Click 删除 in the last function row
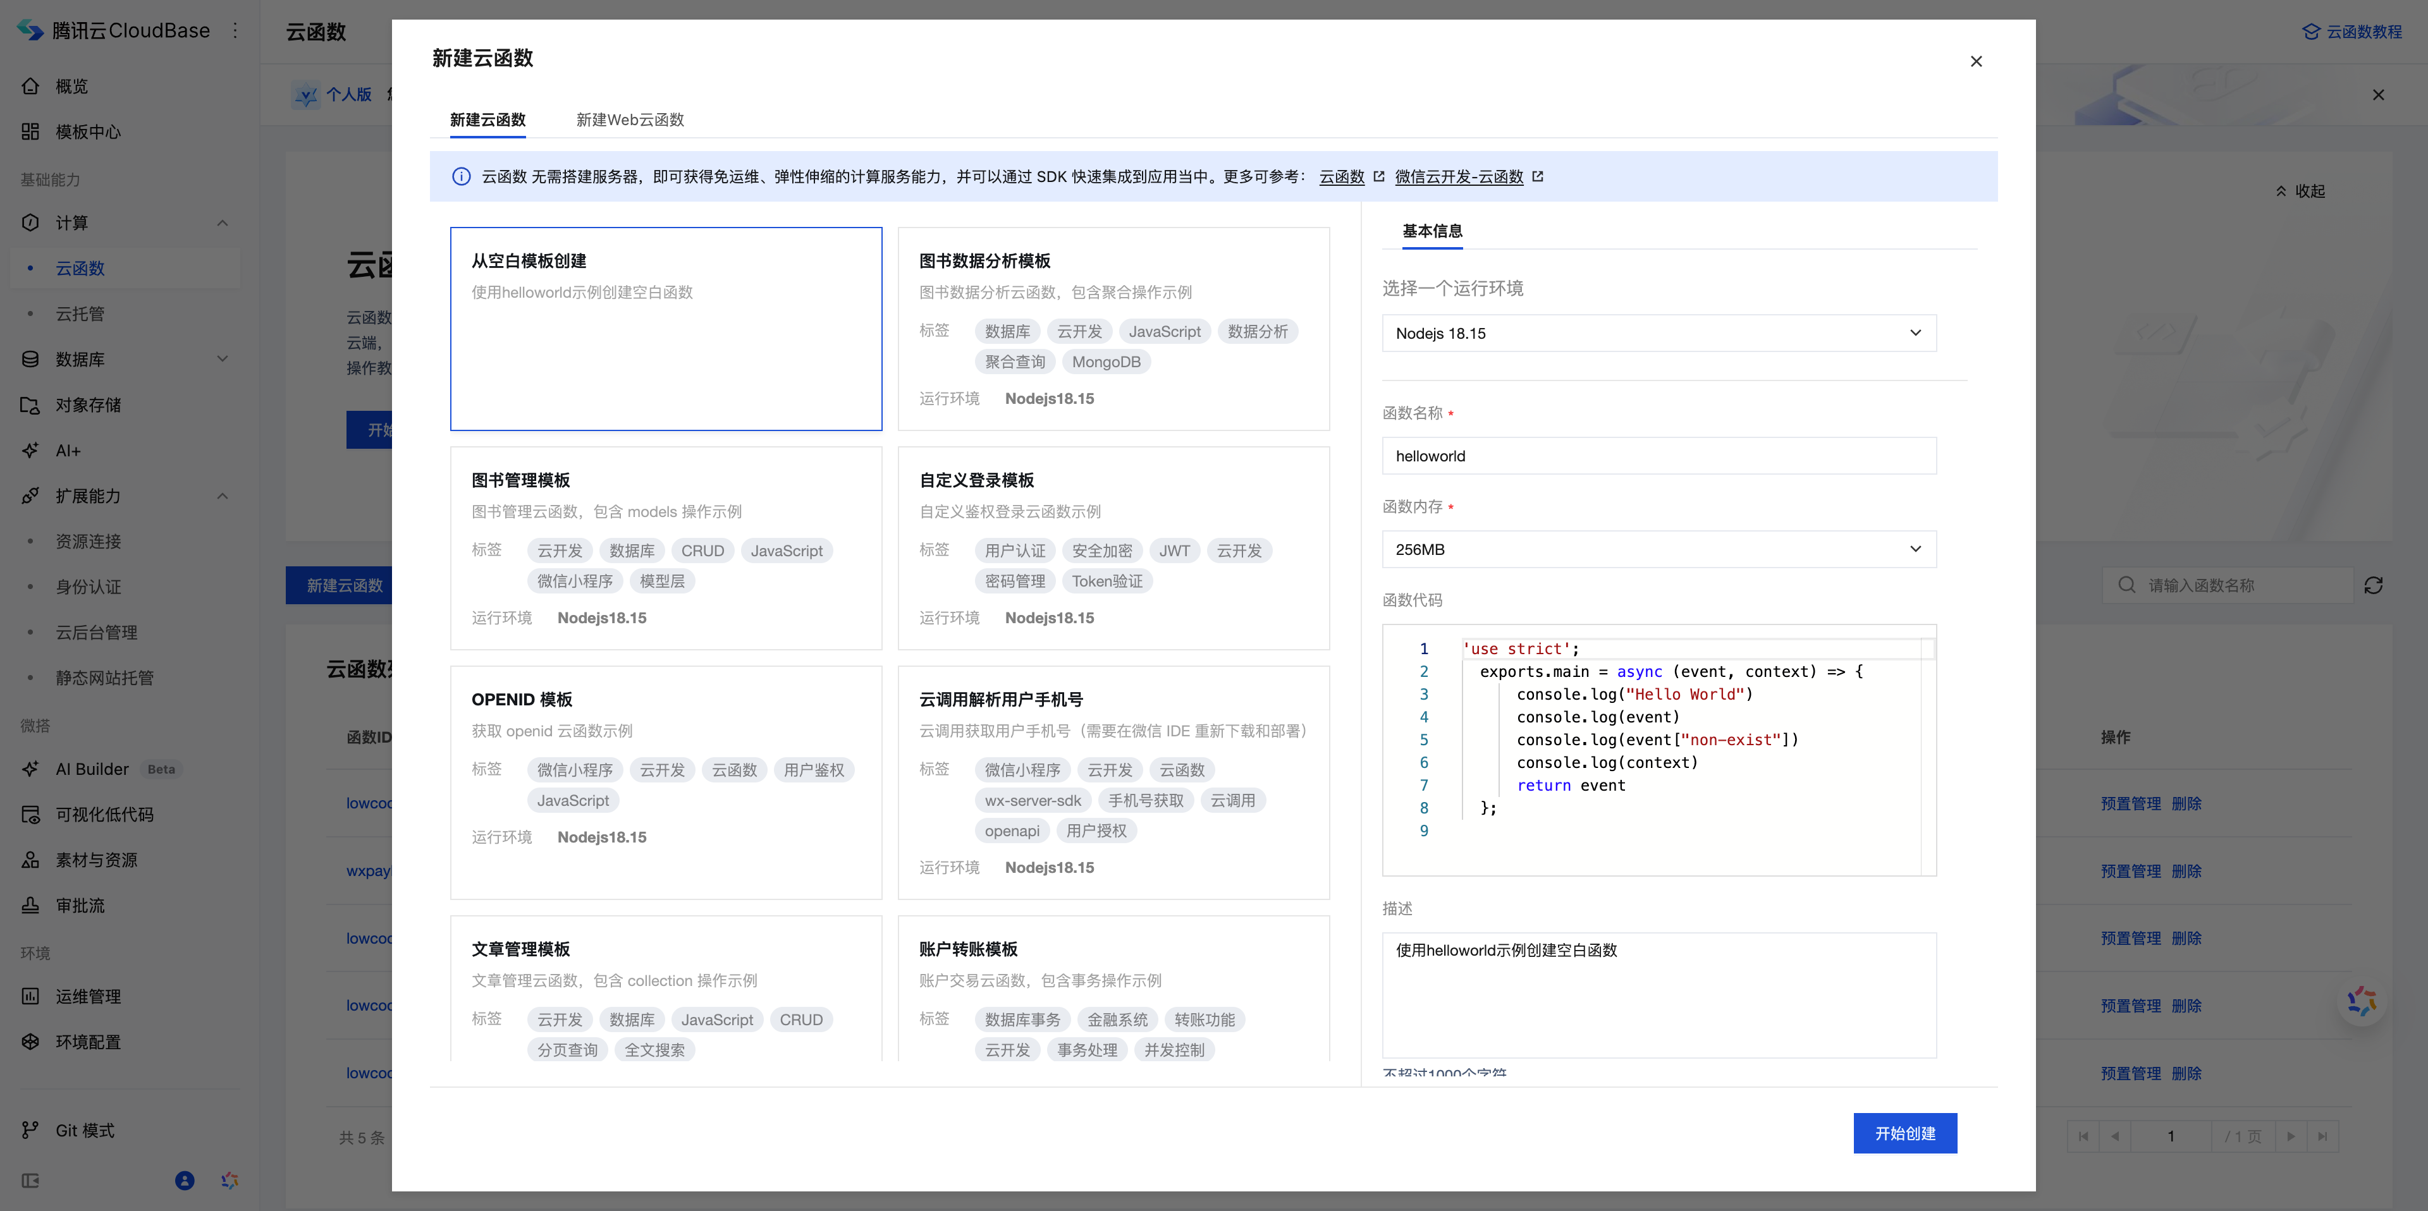Viewport: 2428px width, 1211px height. click(x=2186, y=1073)
